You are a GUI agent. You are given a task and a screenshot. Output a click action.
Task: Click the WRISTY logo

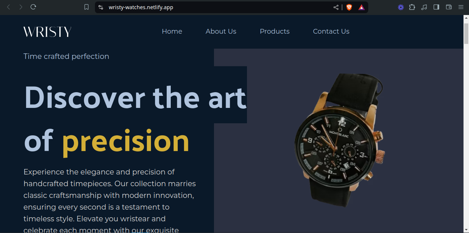(47, 32)
